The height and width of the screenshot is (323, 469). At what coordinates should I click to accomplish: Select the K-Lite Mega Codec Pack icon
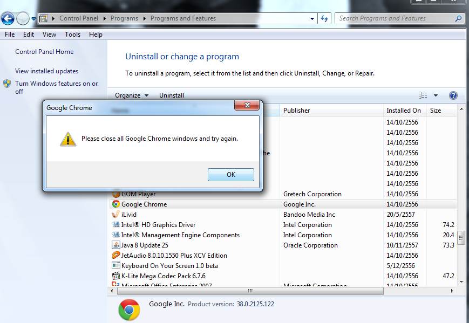(115, 276)
